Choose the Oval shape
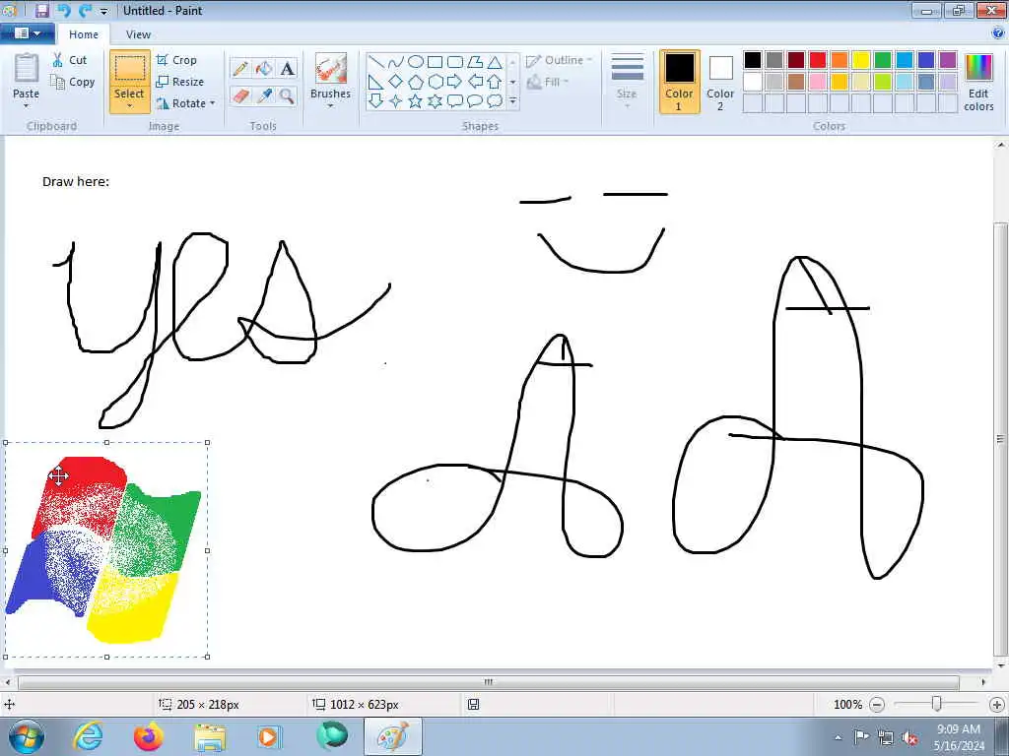Image resolution: width=1009 pixels, height=756 pixels. (416, 62)
